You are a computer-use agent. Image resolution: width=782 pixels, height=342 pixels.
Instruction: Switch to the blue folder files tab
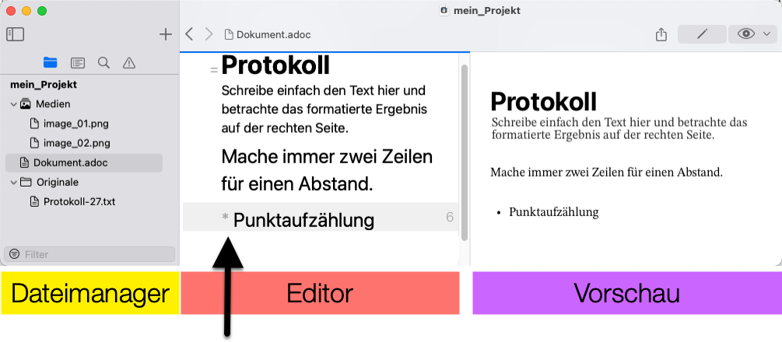click(x=51, y=62)
